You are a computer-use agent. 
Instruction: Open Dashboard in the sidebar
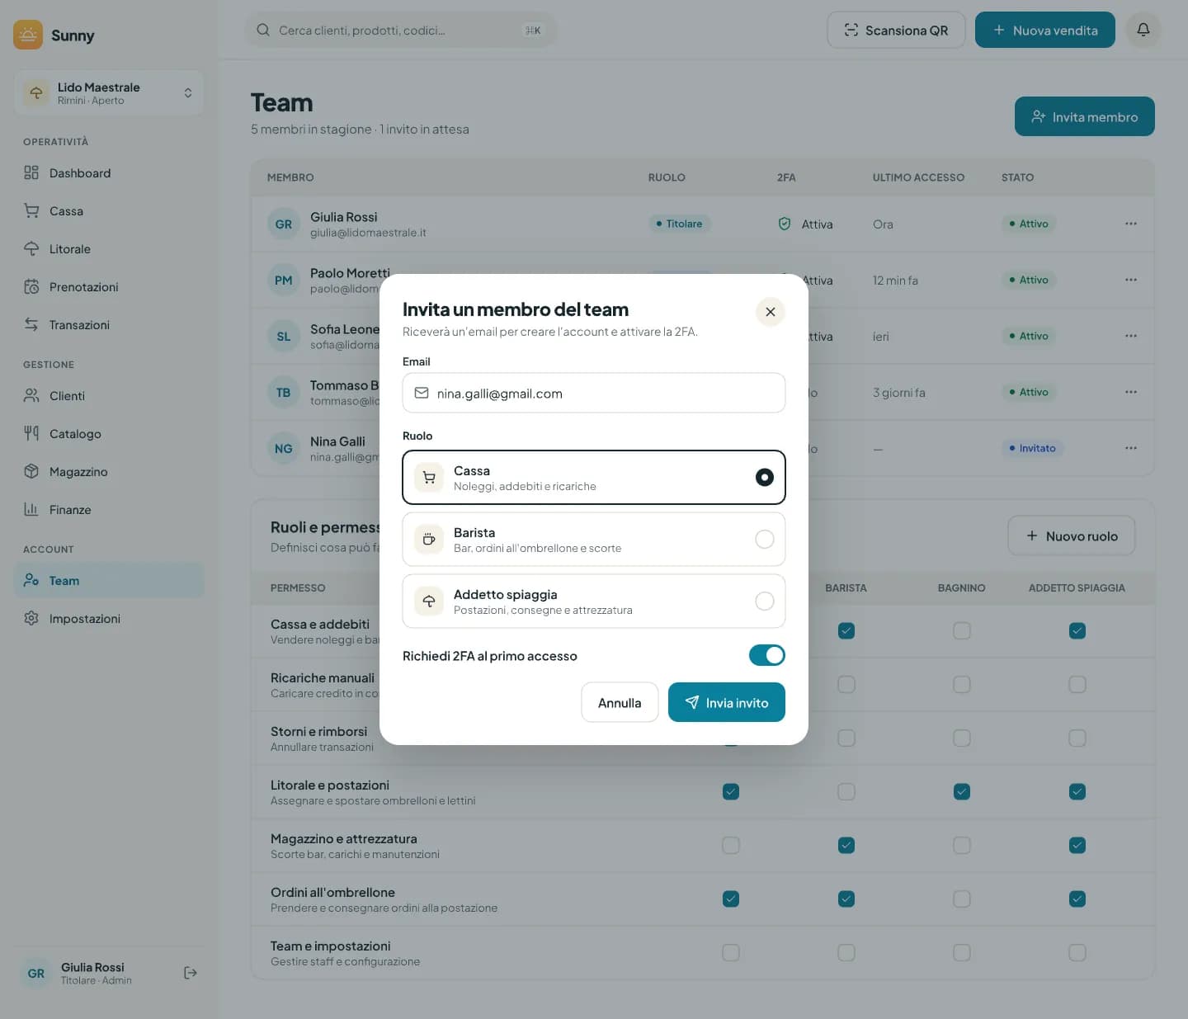click(109, 172)
